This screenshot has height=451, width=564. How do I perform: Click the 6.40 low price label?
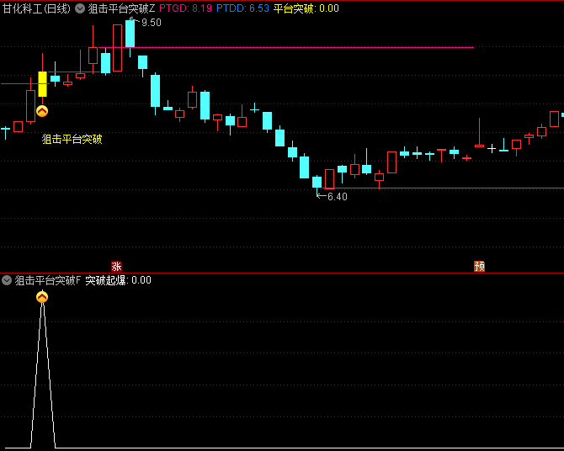[x=338, y=197]
